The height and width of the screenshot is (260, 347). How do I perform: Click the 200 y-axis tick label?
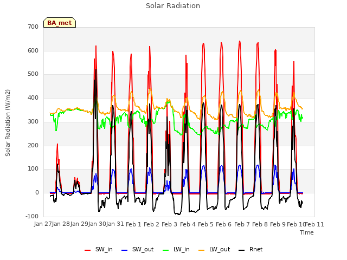pos(33,145)
